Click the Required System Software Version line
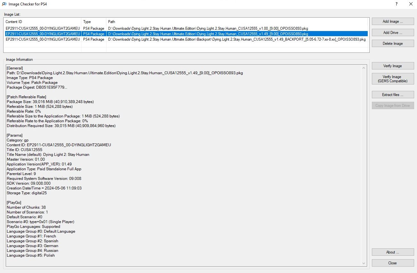Screen dimensions: 417x273 (44, 179)
